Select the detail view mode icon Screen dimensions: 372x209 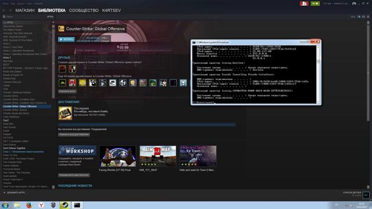click(x=359, y=17)
